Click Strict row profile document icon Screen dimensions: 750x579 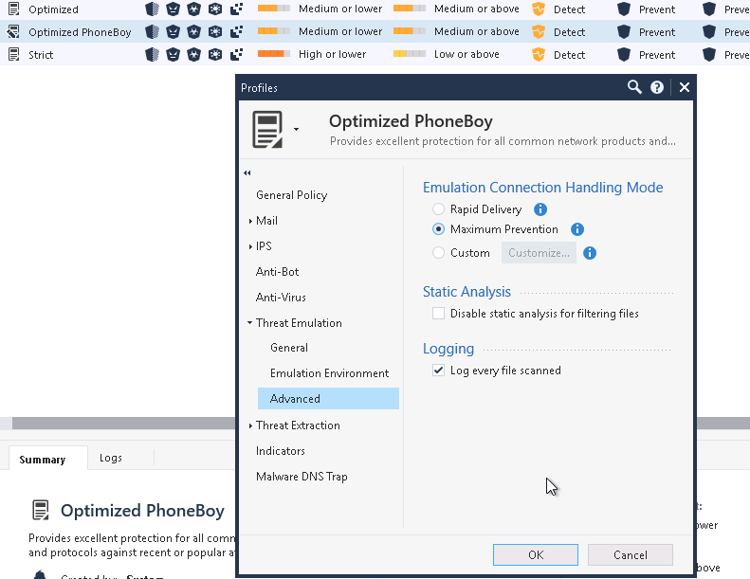pyautogui.click(x=14, y=55)
